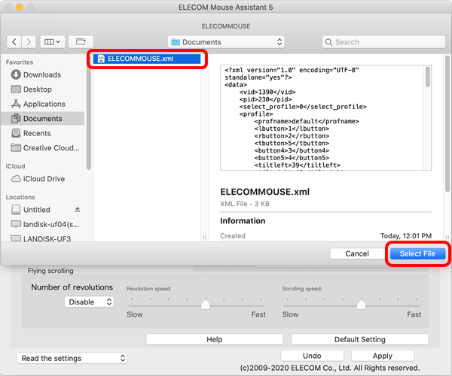Open the column view options dropdown

point(53,42)
